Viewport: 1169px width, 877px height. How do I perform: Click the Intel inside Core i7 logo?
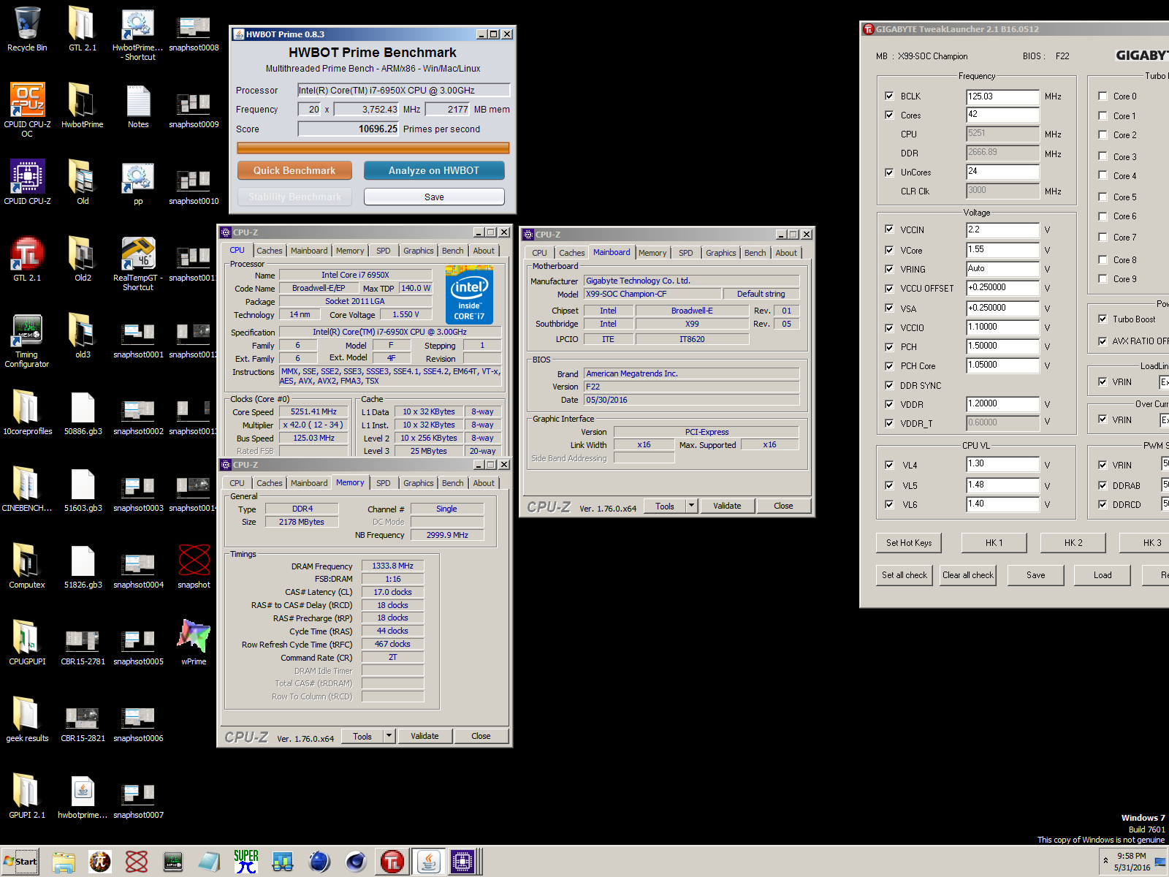click(x=469, y=296)
